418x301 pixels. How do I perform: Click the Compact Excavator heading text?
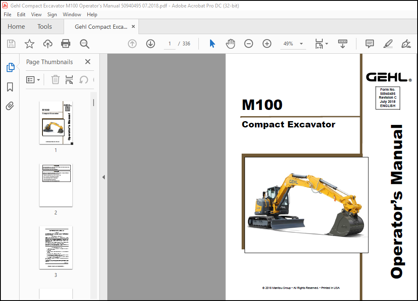[289, 124]
